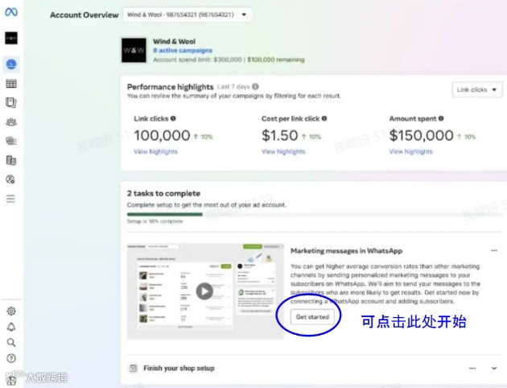Click the $150,000 amount spent value

[422, 135]
